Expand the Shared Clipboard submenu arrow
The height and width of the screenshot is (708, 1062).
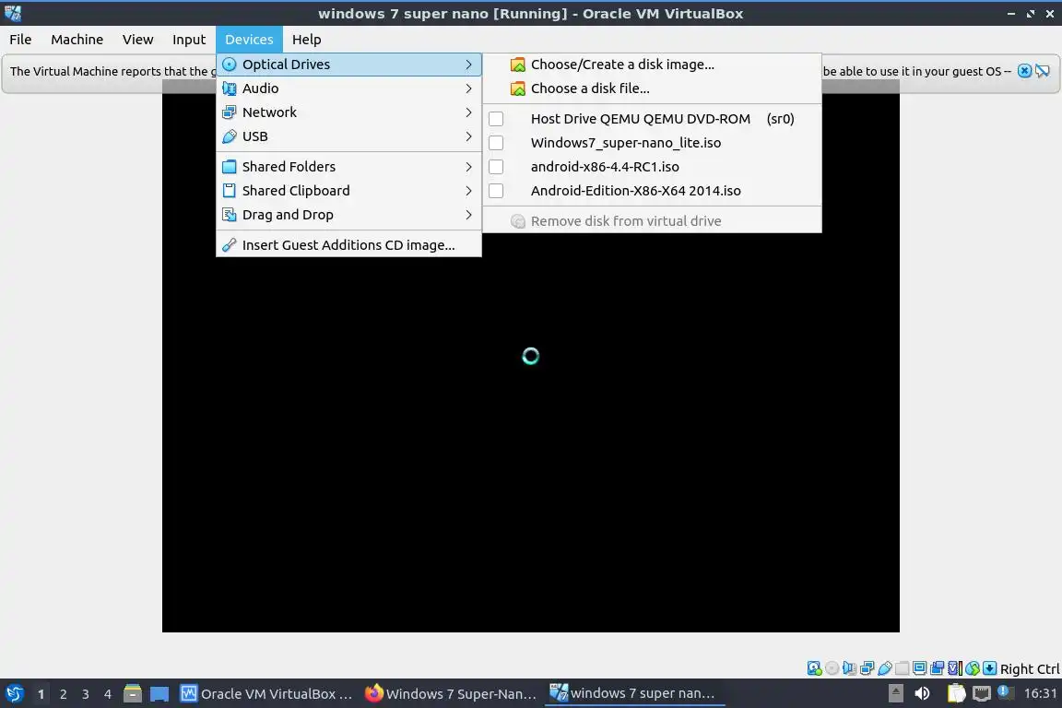pos(468,191)
